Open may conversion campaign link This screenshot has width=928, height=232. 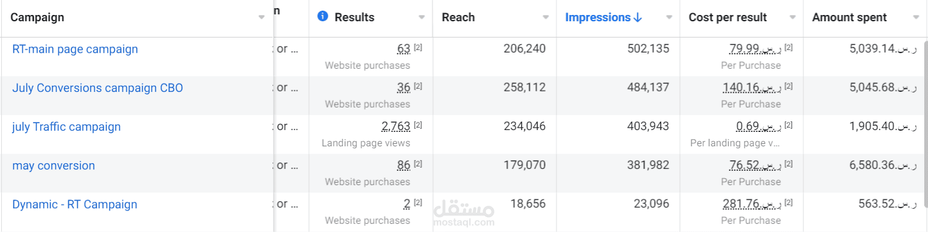[x=54, y=165]
